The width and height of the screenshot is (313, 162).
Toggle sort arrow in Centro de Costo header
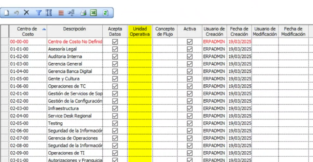click(44, 29)
